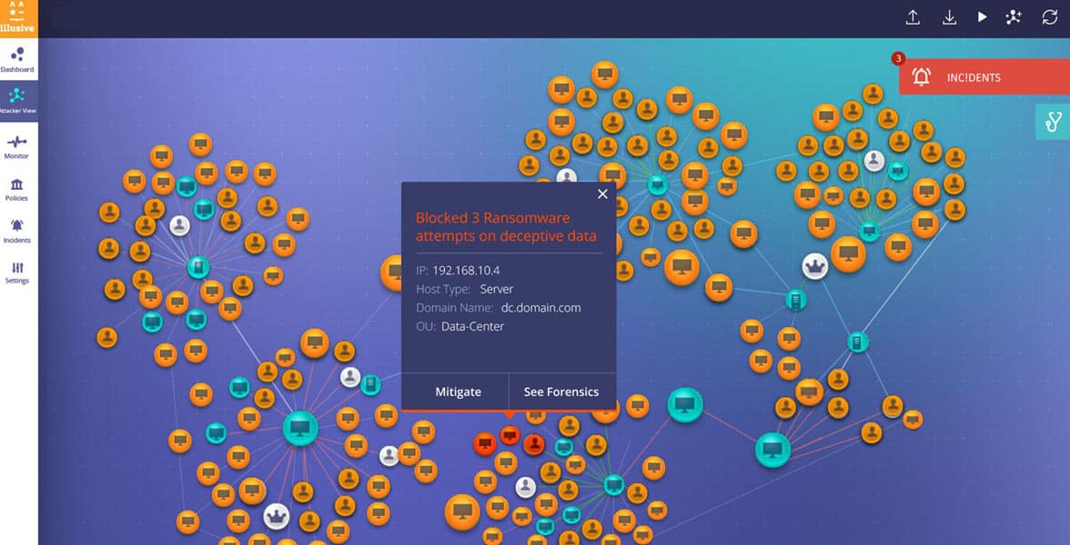Click the teal hub in bottom-center cluster

613,484
